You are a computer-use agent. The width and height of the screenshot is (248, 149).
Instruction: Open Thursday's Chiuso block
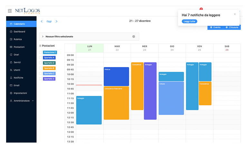click(171, 98)
